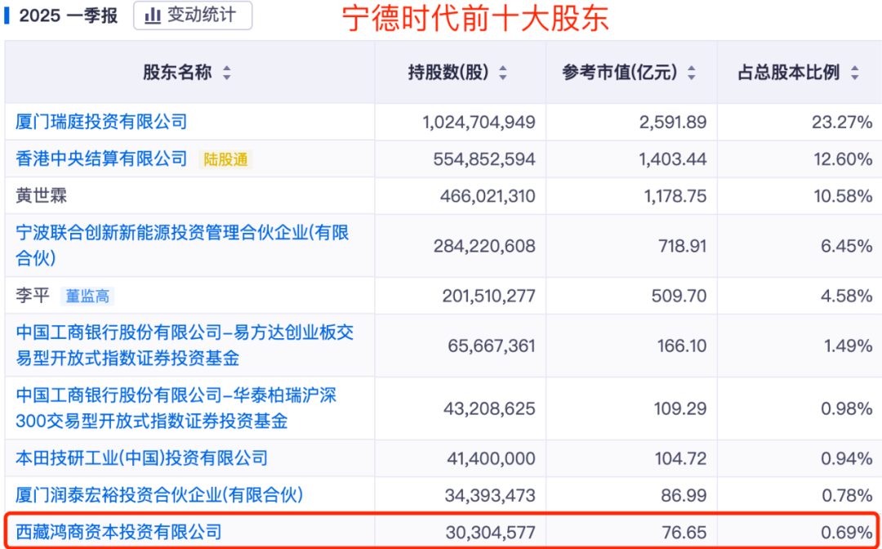Open 香港中央结算有限公司 shareholder link
Viewport: 882px width, 549px height.
click(101, 158)
